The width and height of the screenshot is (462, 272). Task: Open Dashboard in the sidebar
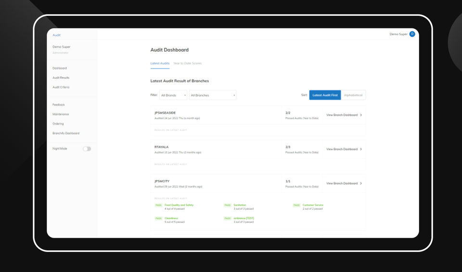pyautogui.click(x=60, y=68)
